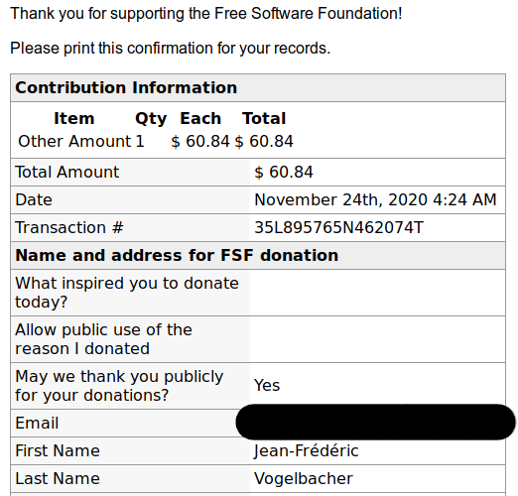Click the Other Amount item row
Image resolution: width=518 pixels, height=496 pixels.
click(156, 141)
